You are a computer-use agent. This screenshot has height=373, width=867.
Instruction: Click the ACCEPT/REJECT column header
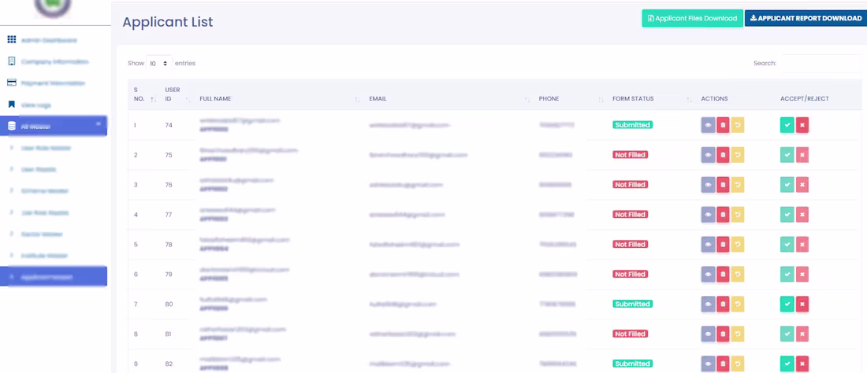point(805,99)
